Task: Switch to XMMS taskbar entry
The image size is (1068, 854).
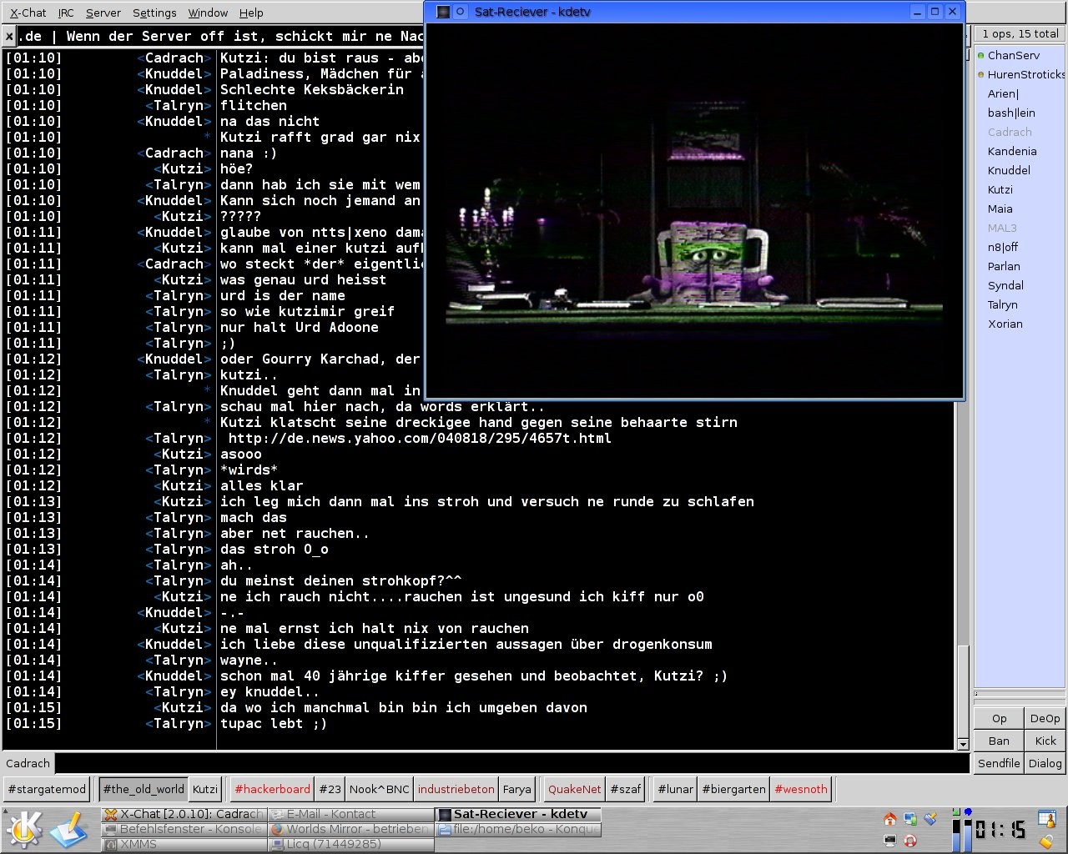Action: pyautogui.click(x=184, y=844)
